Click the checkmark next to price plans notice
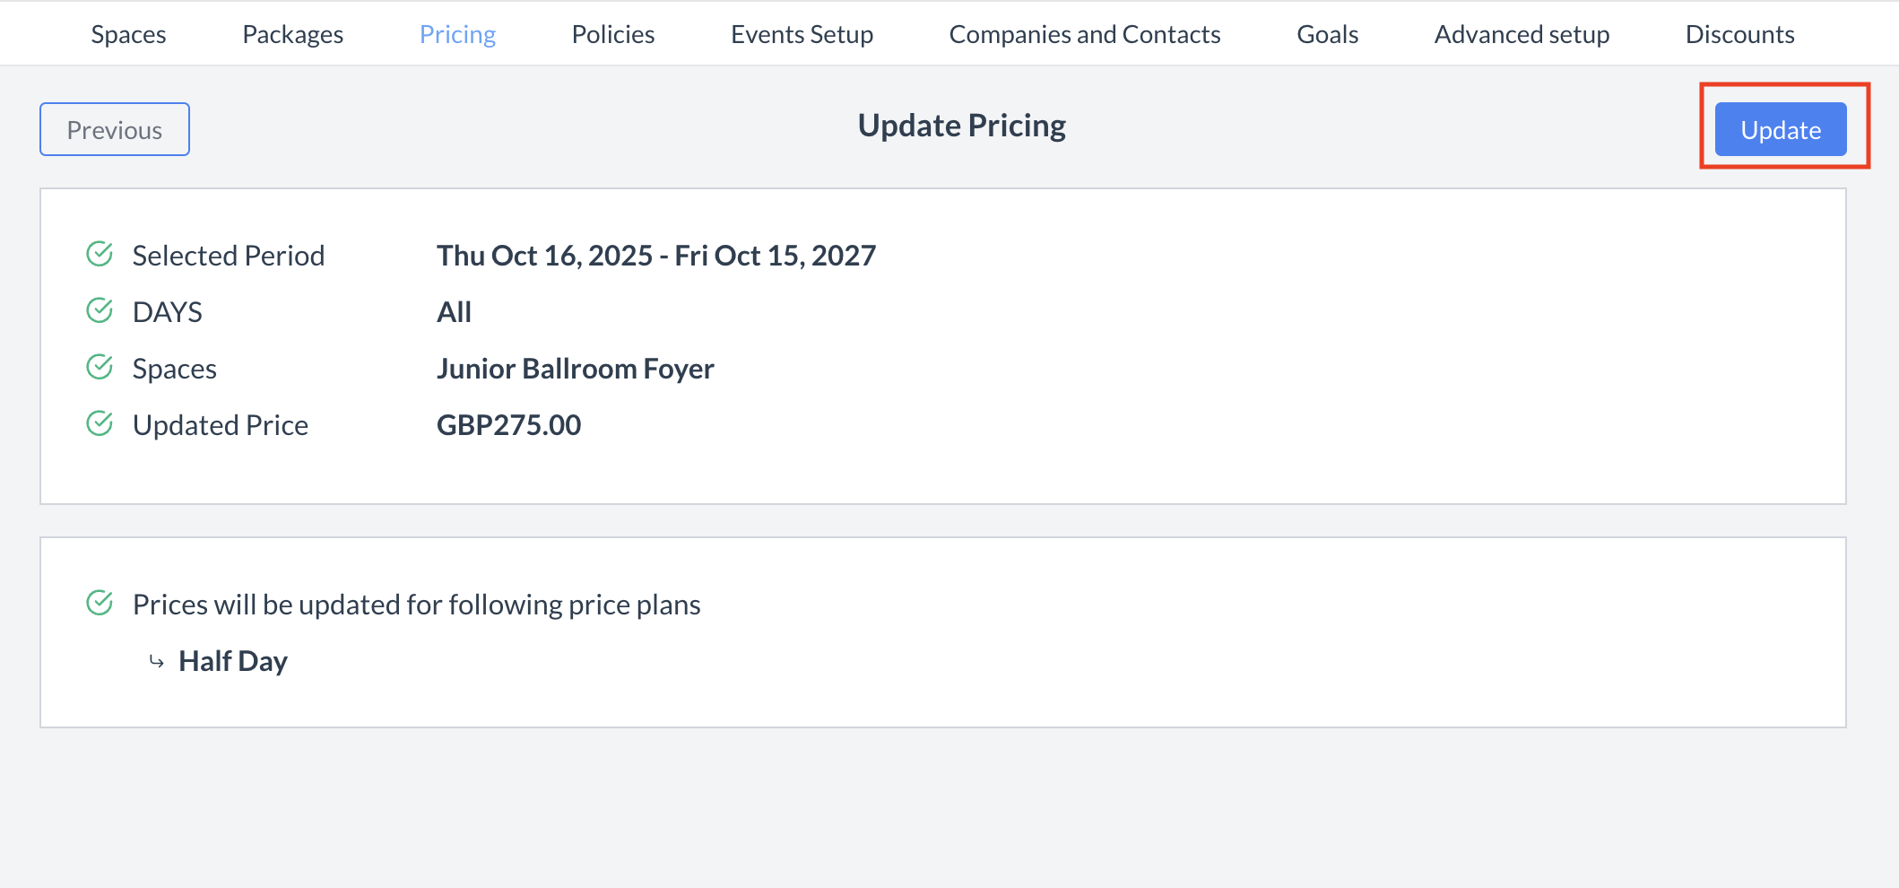Image resolution: width=1899 pixels, height=888 pixels. click(100, 604)
